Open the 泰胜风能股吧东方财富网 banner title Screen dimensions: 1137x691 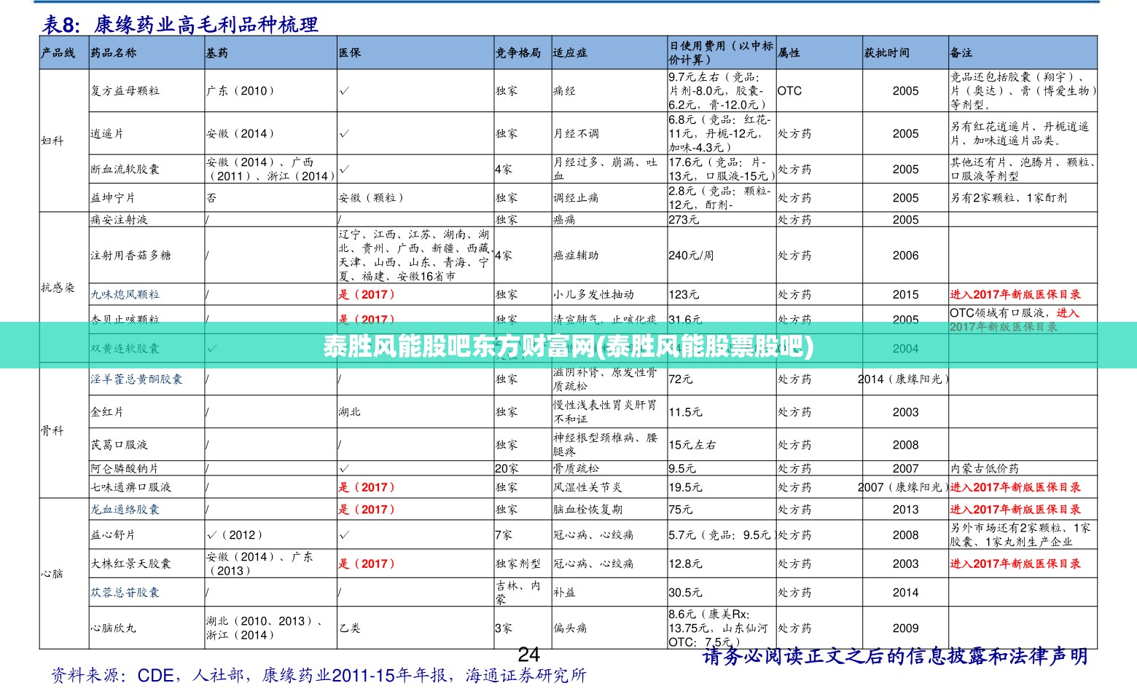pos(568,347)
